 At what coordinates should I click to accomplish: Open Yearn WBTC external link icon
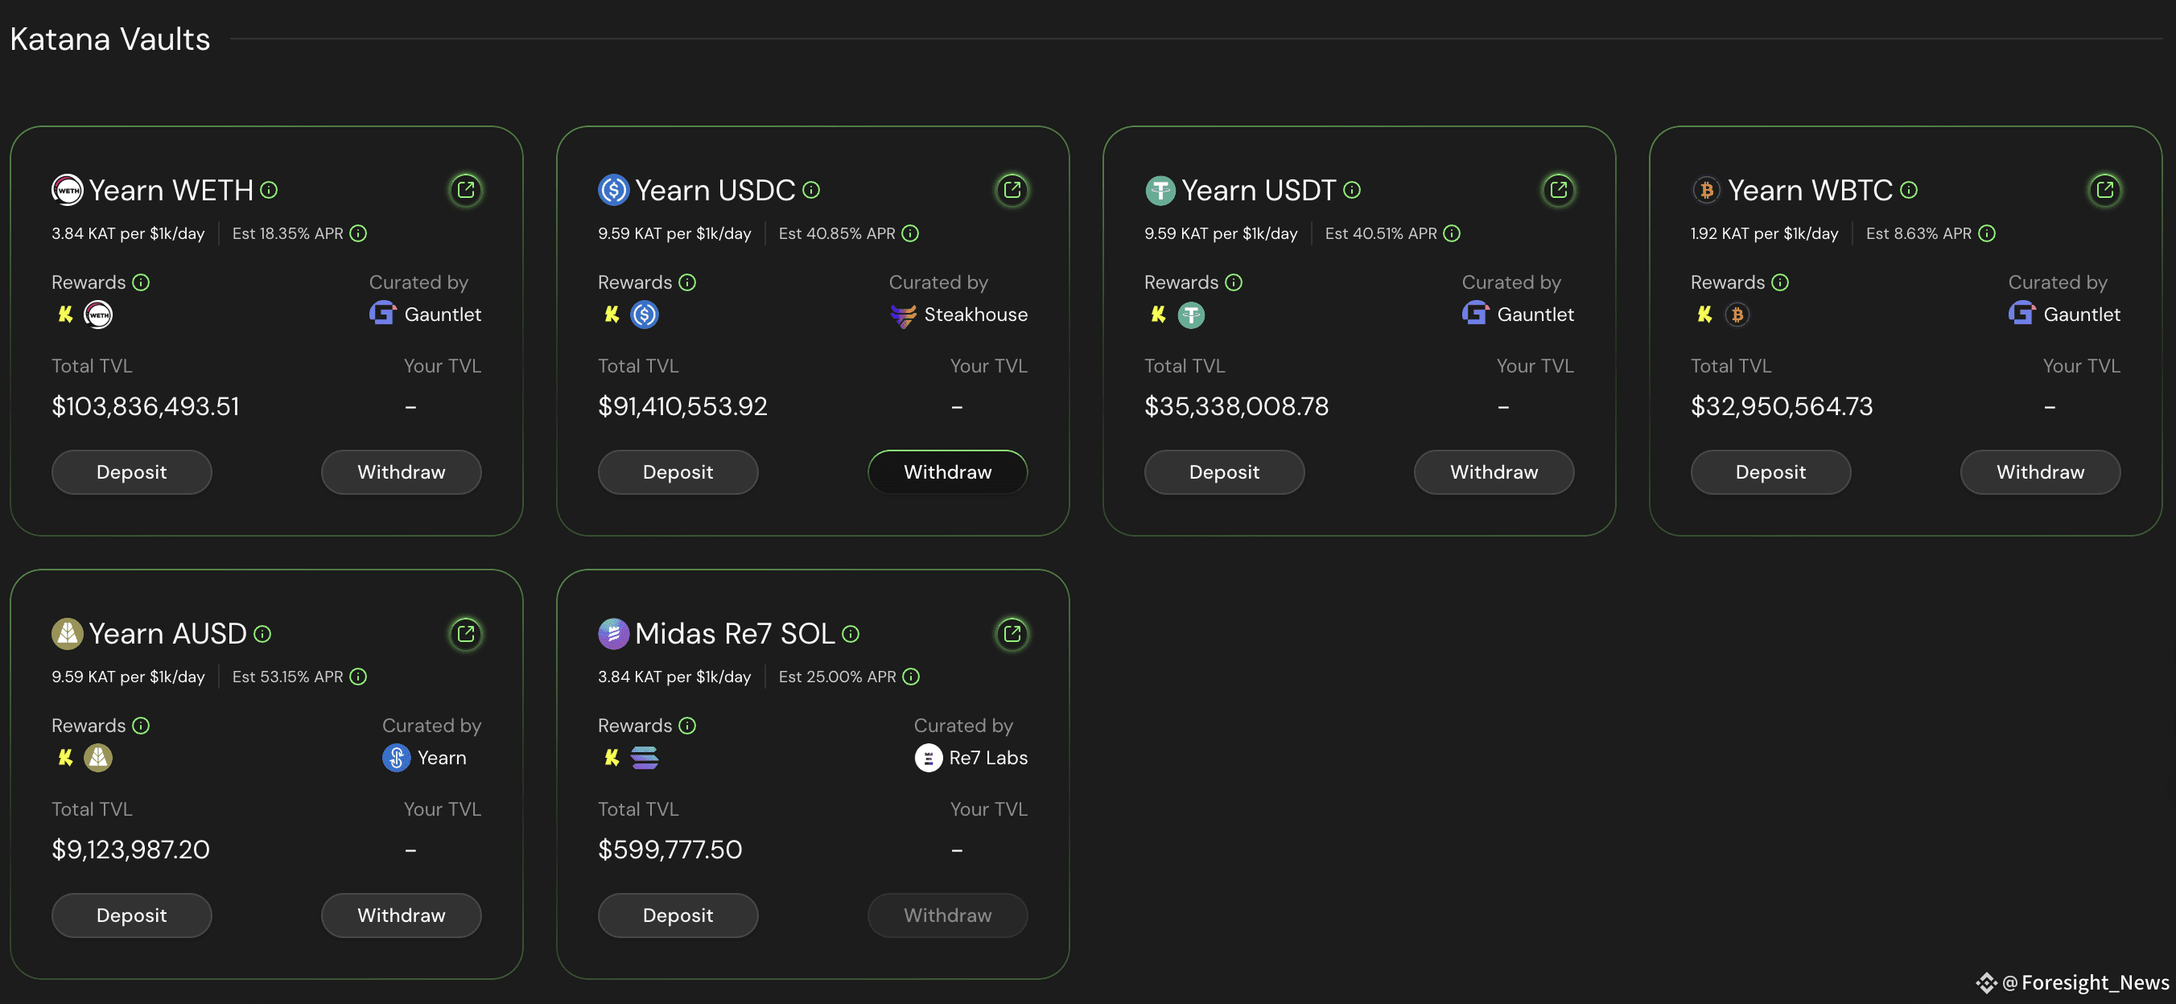[2104, 190]
